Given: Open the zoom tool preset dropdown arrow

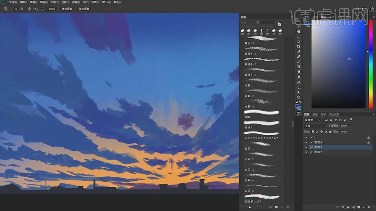Looking at the screenshot, I should pos(10,9).
